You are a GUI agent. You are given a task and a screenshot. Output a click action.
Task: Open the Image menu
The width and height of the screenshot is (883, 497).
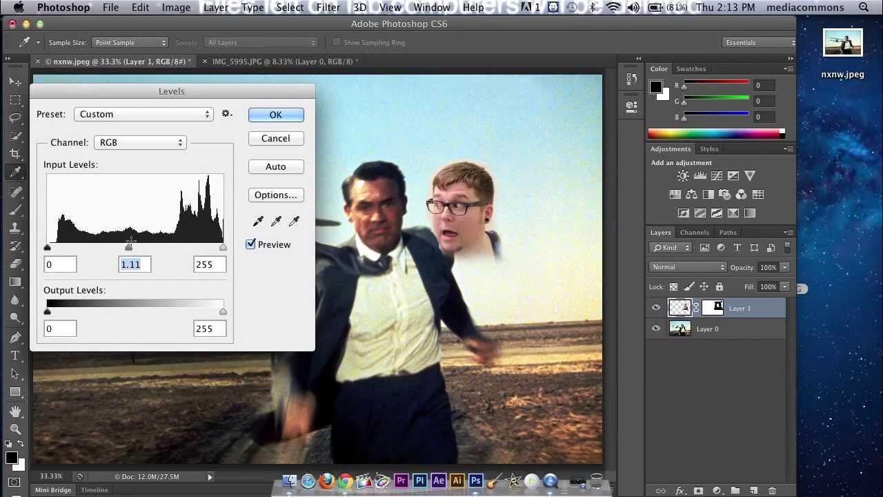176,8
